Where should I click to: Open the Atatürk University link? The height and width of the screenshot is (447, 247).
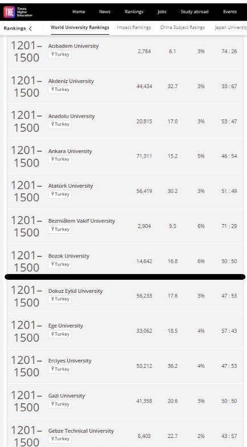coord(71,186)
